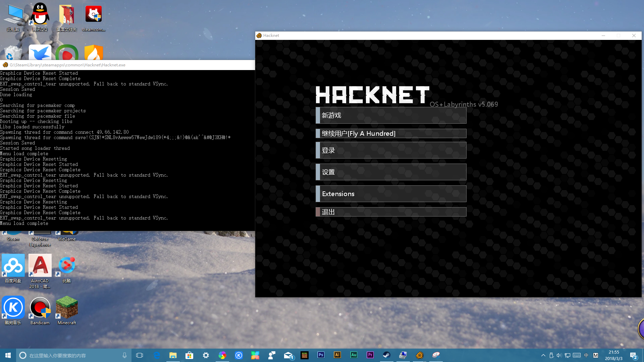Viewport: 644px width, 362px height.
Task: Open the touch keyboard tray icon
Action: tap(577, 355)
